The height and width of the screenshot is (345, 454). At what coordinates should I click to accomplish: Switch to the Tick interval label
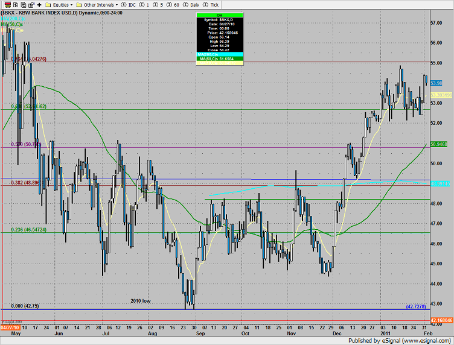click(214, 5)
